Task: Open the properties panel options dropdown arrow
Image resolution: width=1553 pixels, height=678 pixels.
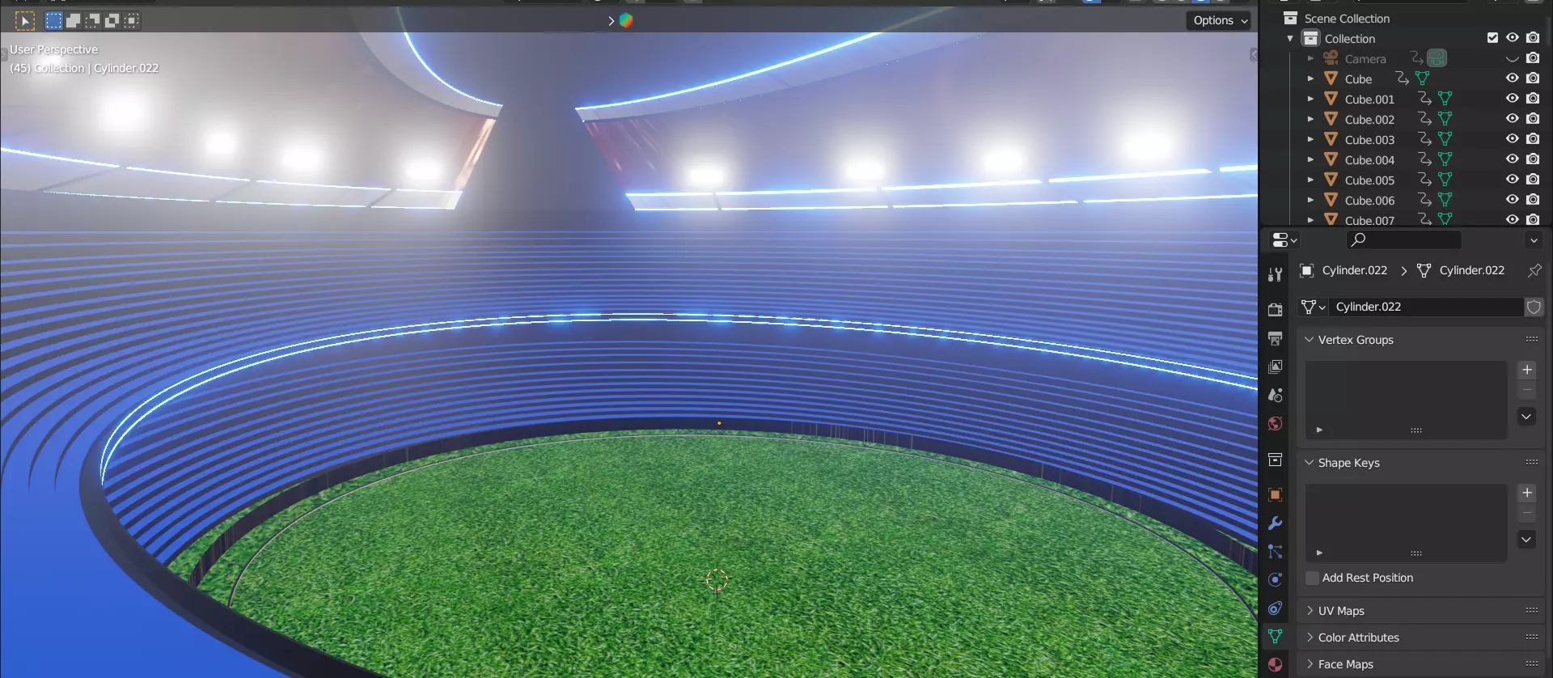Action: (1534, 240)
